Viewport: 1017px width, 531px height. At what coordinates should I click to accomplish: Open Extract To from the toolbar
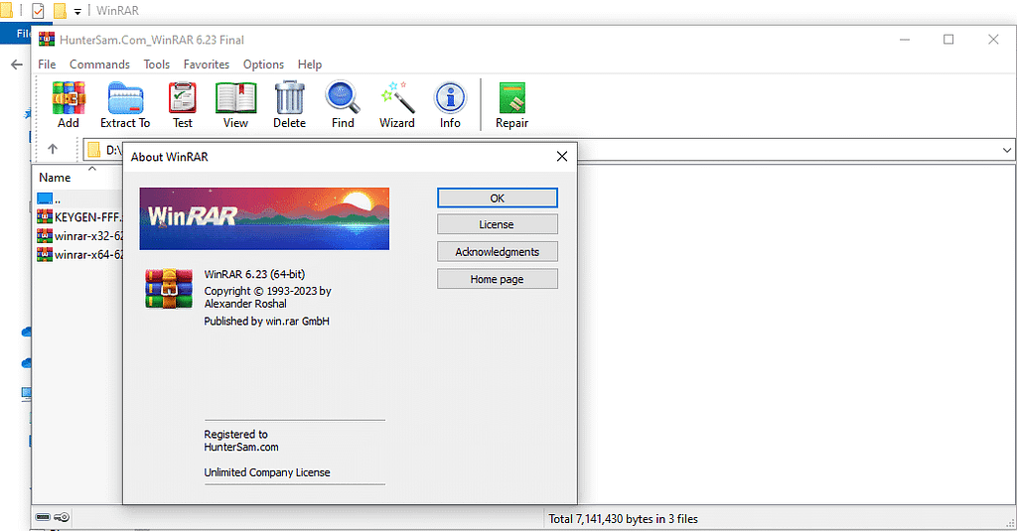tap(125, 105)
